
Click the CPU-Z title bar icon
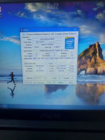pyautogui.click(x=22, y=30)
